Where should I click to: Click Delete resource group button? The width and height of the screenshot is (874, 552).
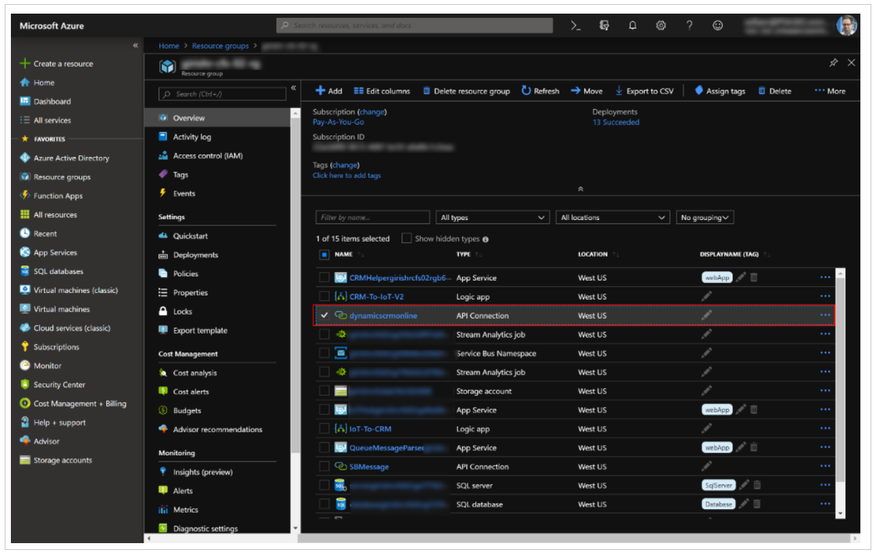[x=466, y=91]
